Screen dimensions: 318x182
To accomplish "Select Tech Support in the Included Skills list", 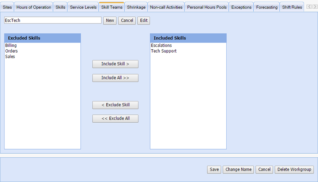I will [163, 51].
